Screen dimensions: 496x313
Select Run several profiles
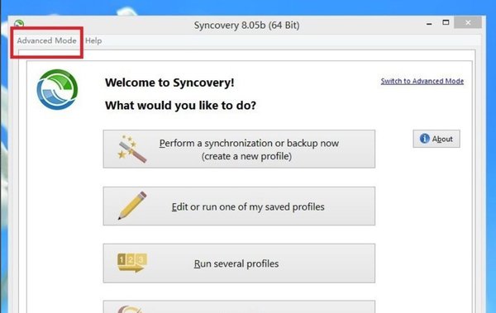(239, 263)
